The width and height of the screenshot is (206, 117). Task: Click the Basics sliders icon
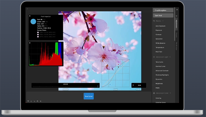pos(154,21)
